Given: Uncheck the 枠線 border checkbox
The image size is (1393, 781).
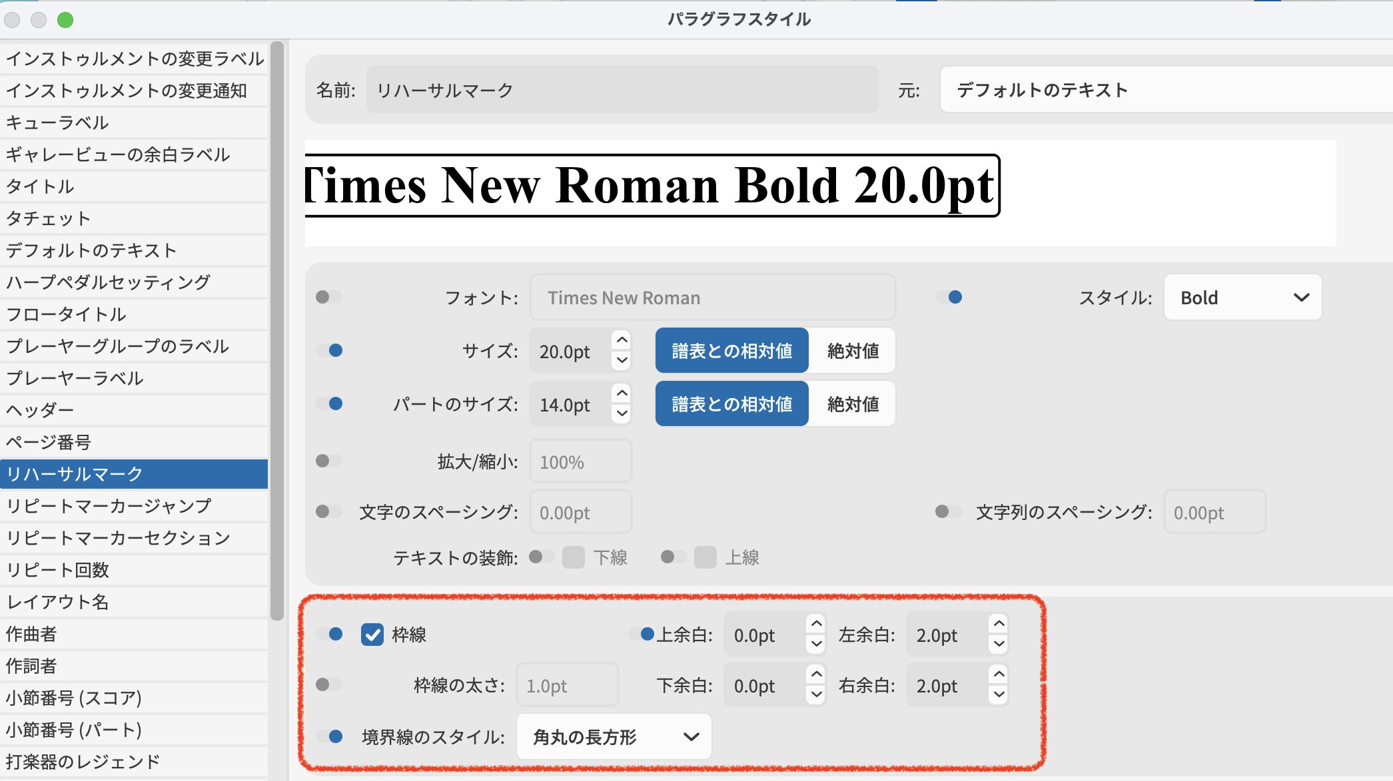Looking at the screenshot, I should [372, 635].
